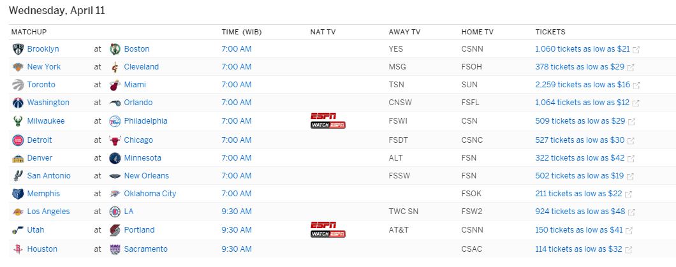Click the Brooklyn Nets team logo
The width and height of the screenshot is (676, 267).
(17, 49)
